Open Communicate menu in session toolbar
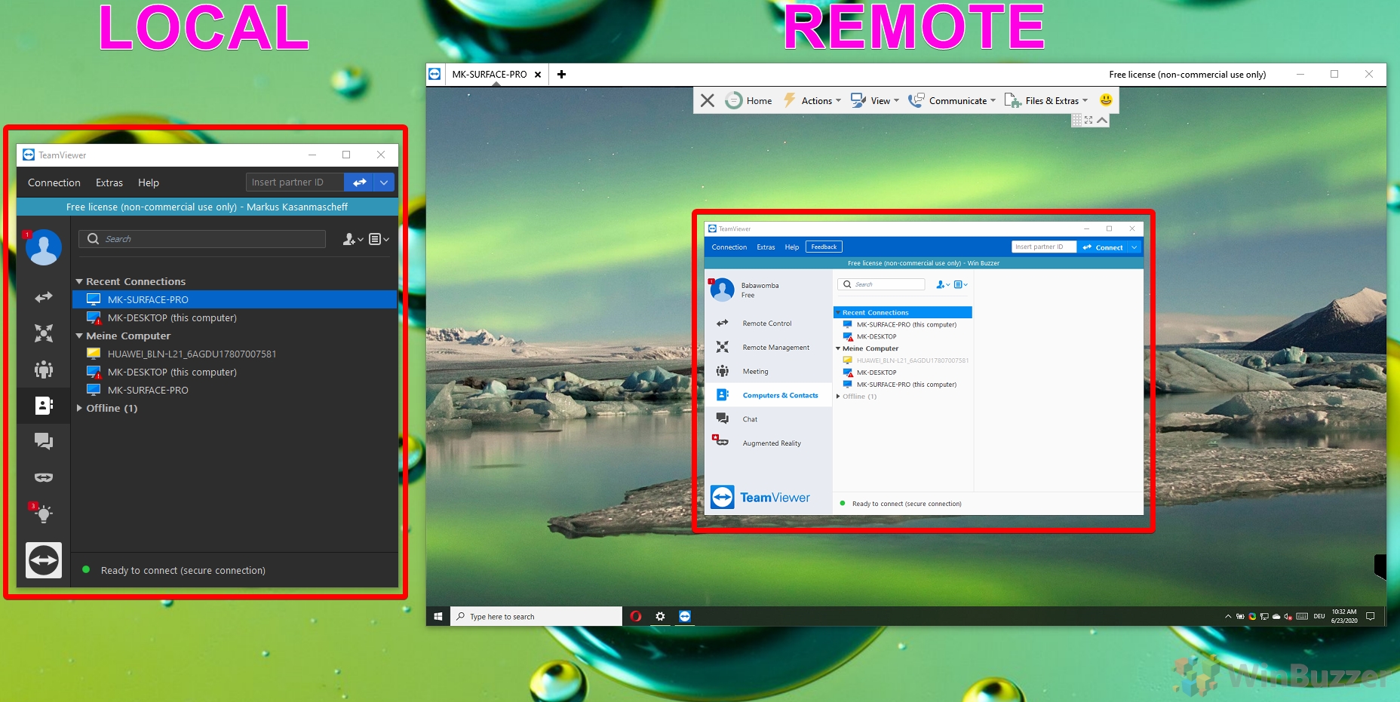The height and width of the screenshot is (702, 1400). click(x=952, y=100)
